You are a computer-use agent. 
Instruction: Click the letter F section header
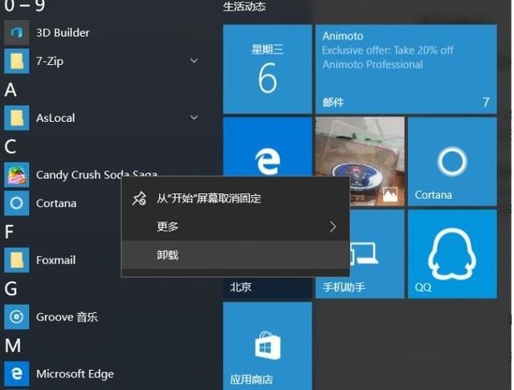9,232
